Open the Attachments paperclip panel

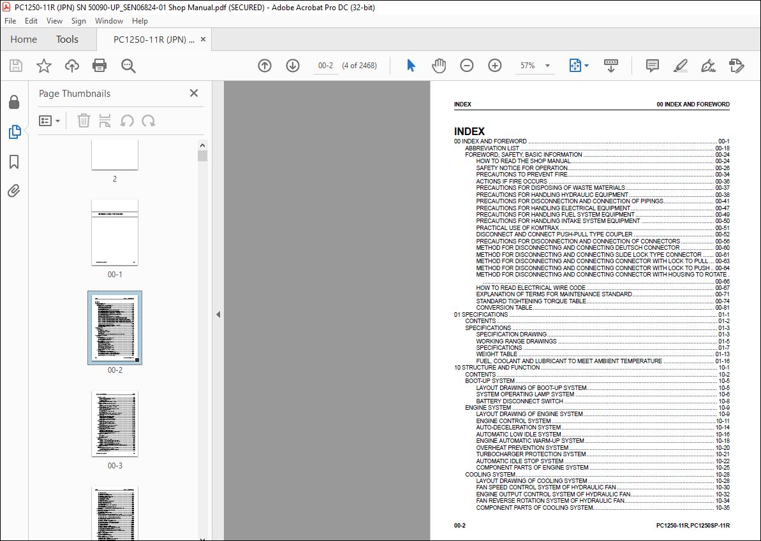[x=13, y=191]
